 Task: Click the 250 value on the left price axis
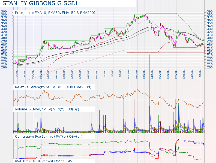(4, 53)
